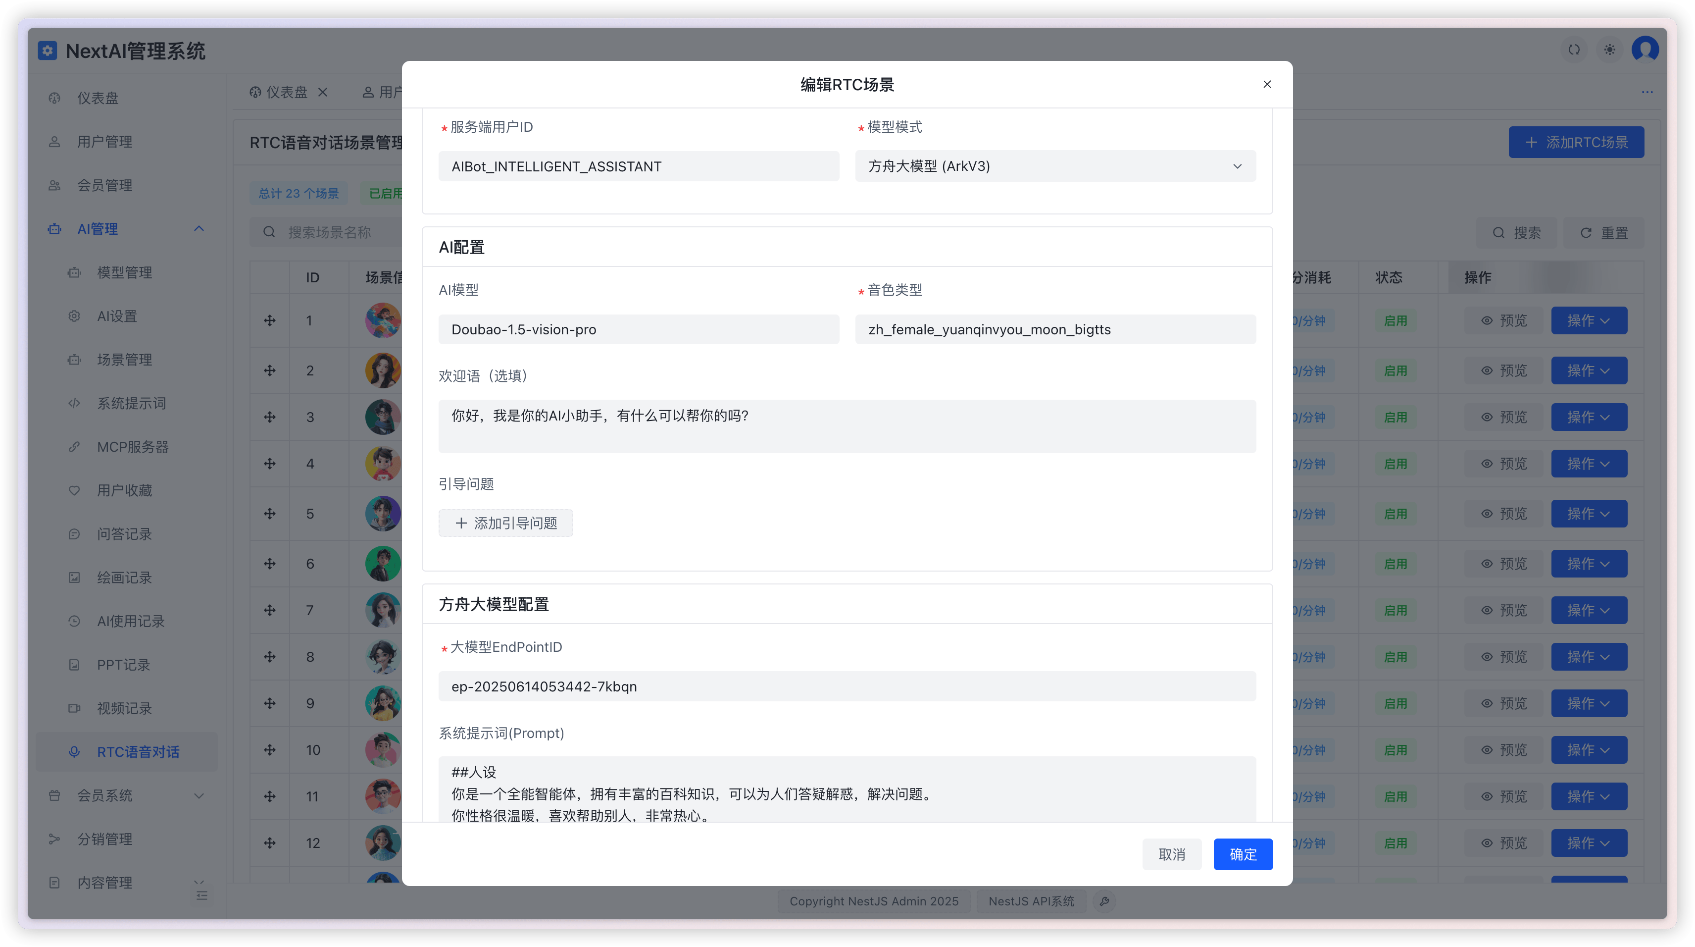Click the drag handle icon of row 1
Viewport: 1695px width, 947px height.
(270, 321)
